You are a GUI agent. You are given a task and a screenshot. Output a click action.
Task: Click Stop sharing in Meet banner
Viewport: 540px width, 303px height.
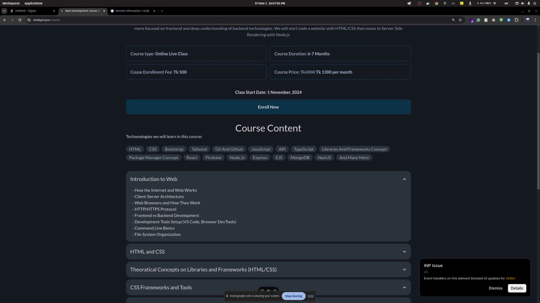pyautogui.click(x=294, y=296)
